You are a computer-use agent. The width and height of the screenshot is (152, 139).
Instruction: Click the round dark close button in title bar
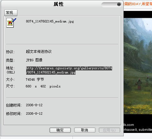pyautogui.click(x=119, y=4)
